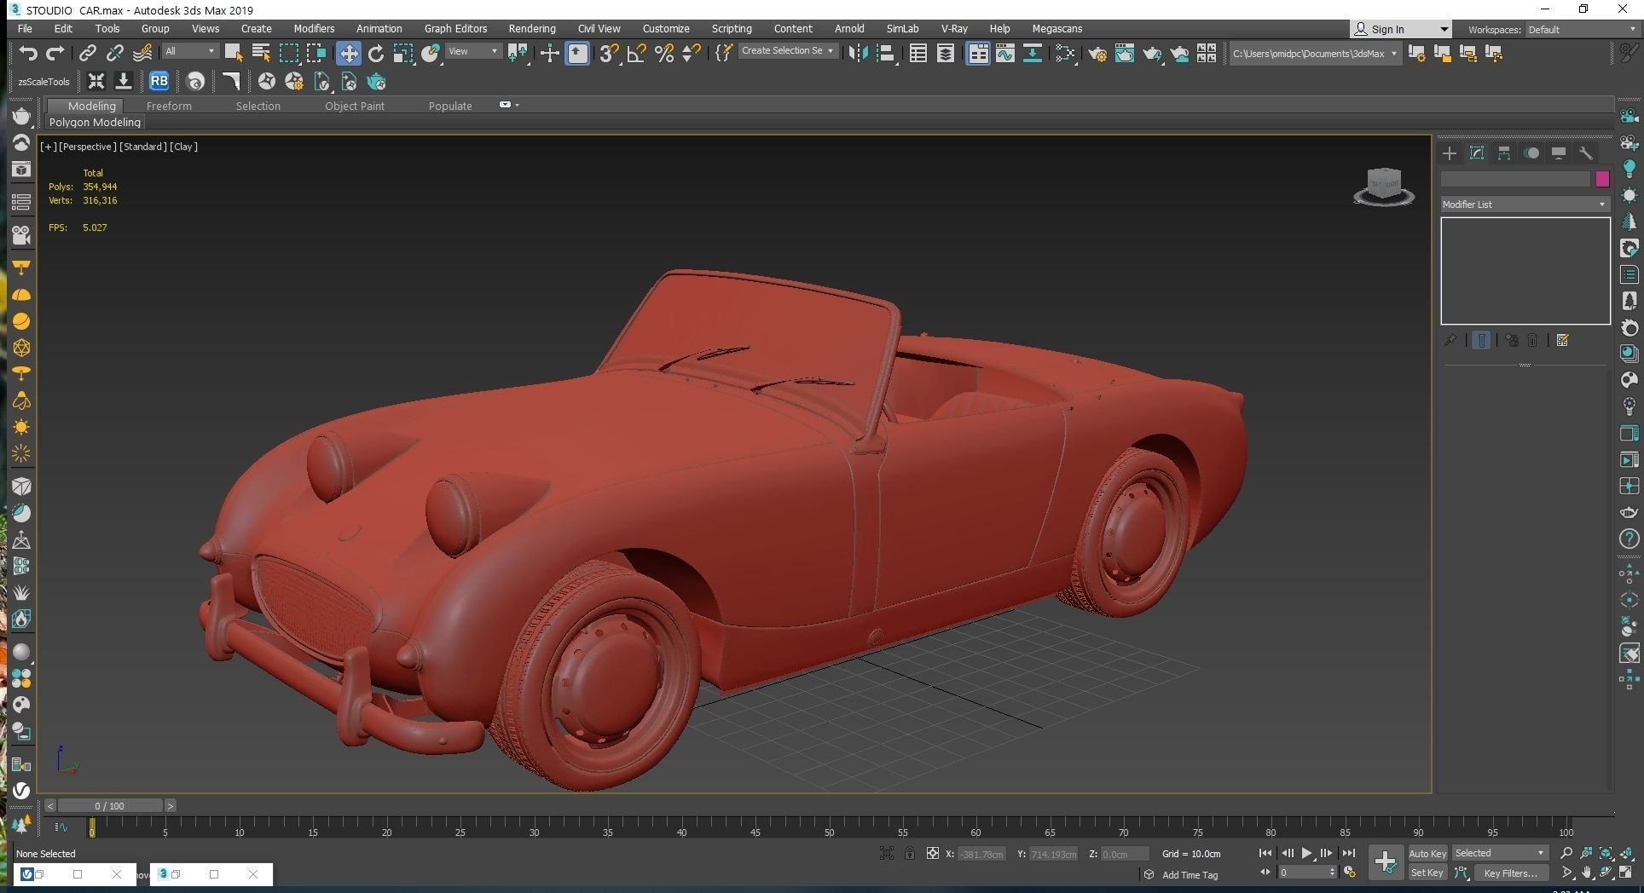Open the selection filter All dropdown
Viewport: 1644px width, 893px height.
pos(189,51)
